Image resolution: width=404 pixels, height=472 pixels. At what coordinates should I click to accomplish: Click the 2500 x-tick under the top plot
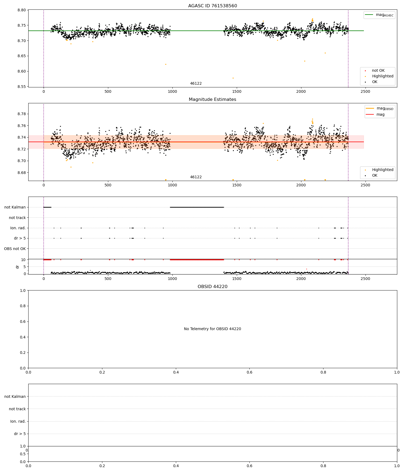click(x=365, y=91)
